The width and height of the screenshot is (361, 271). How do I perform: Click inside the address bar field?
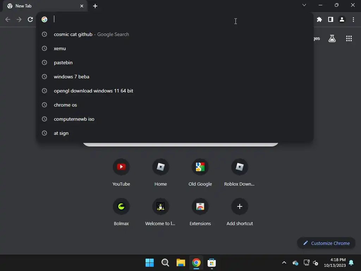coord(175,19)
